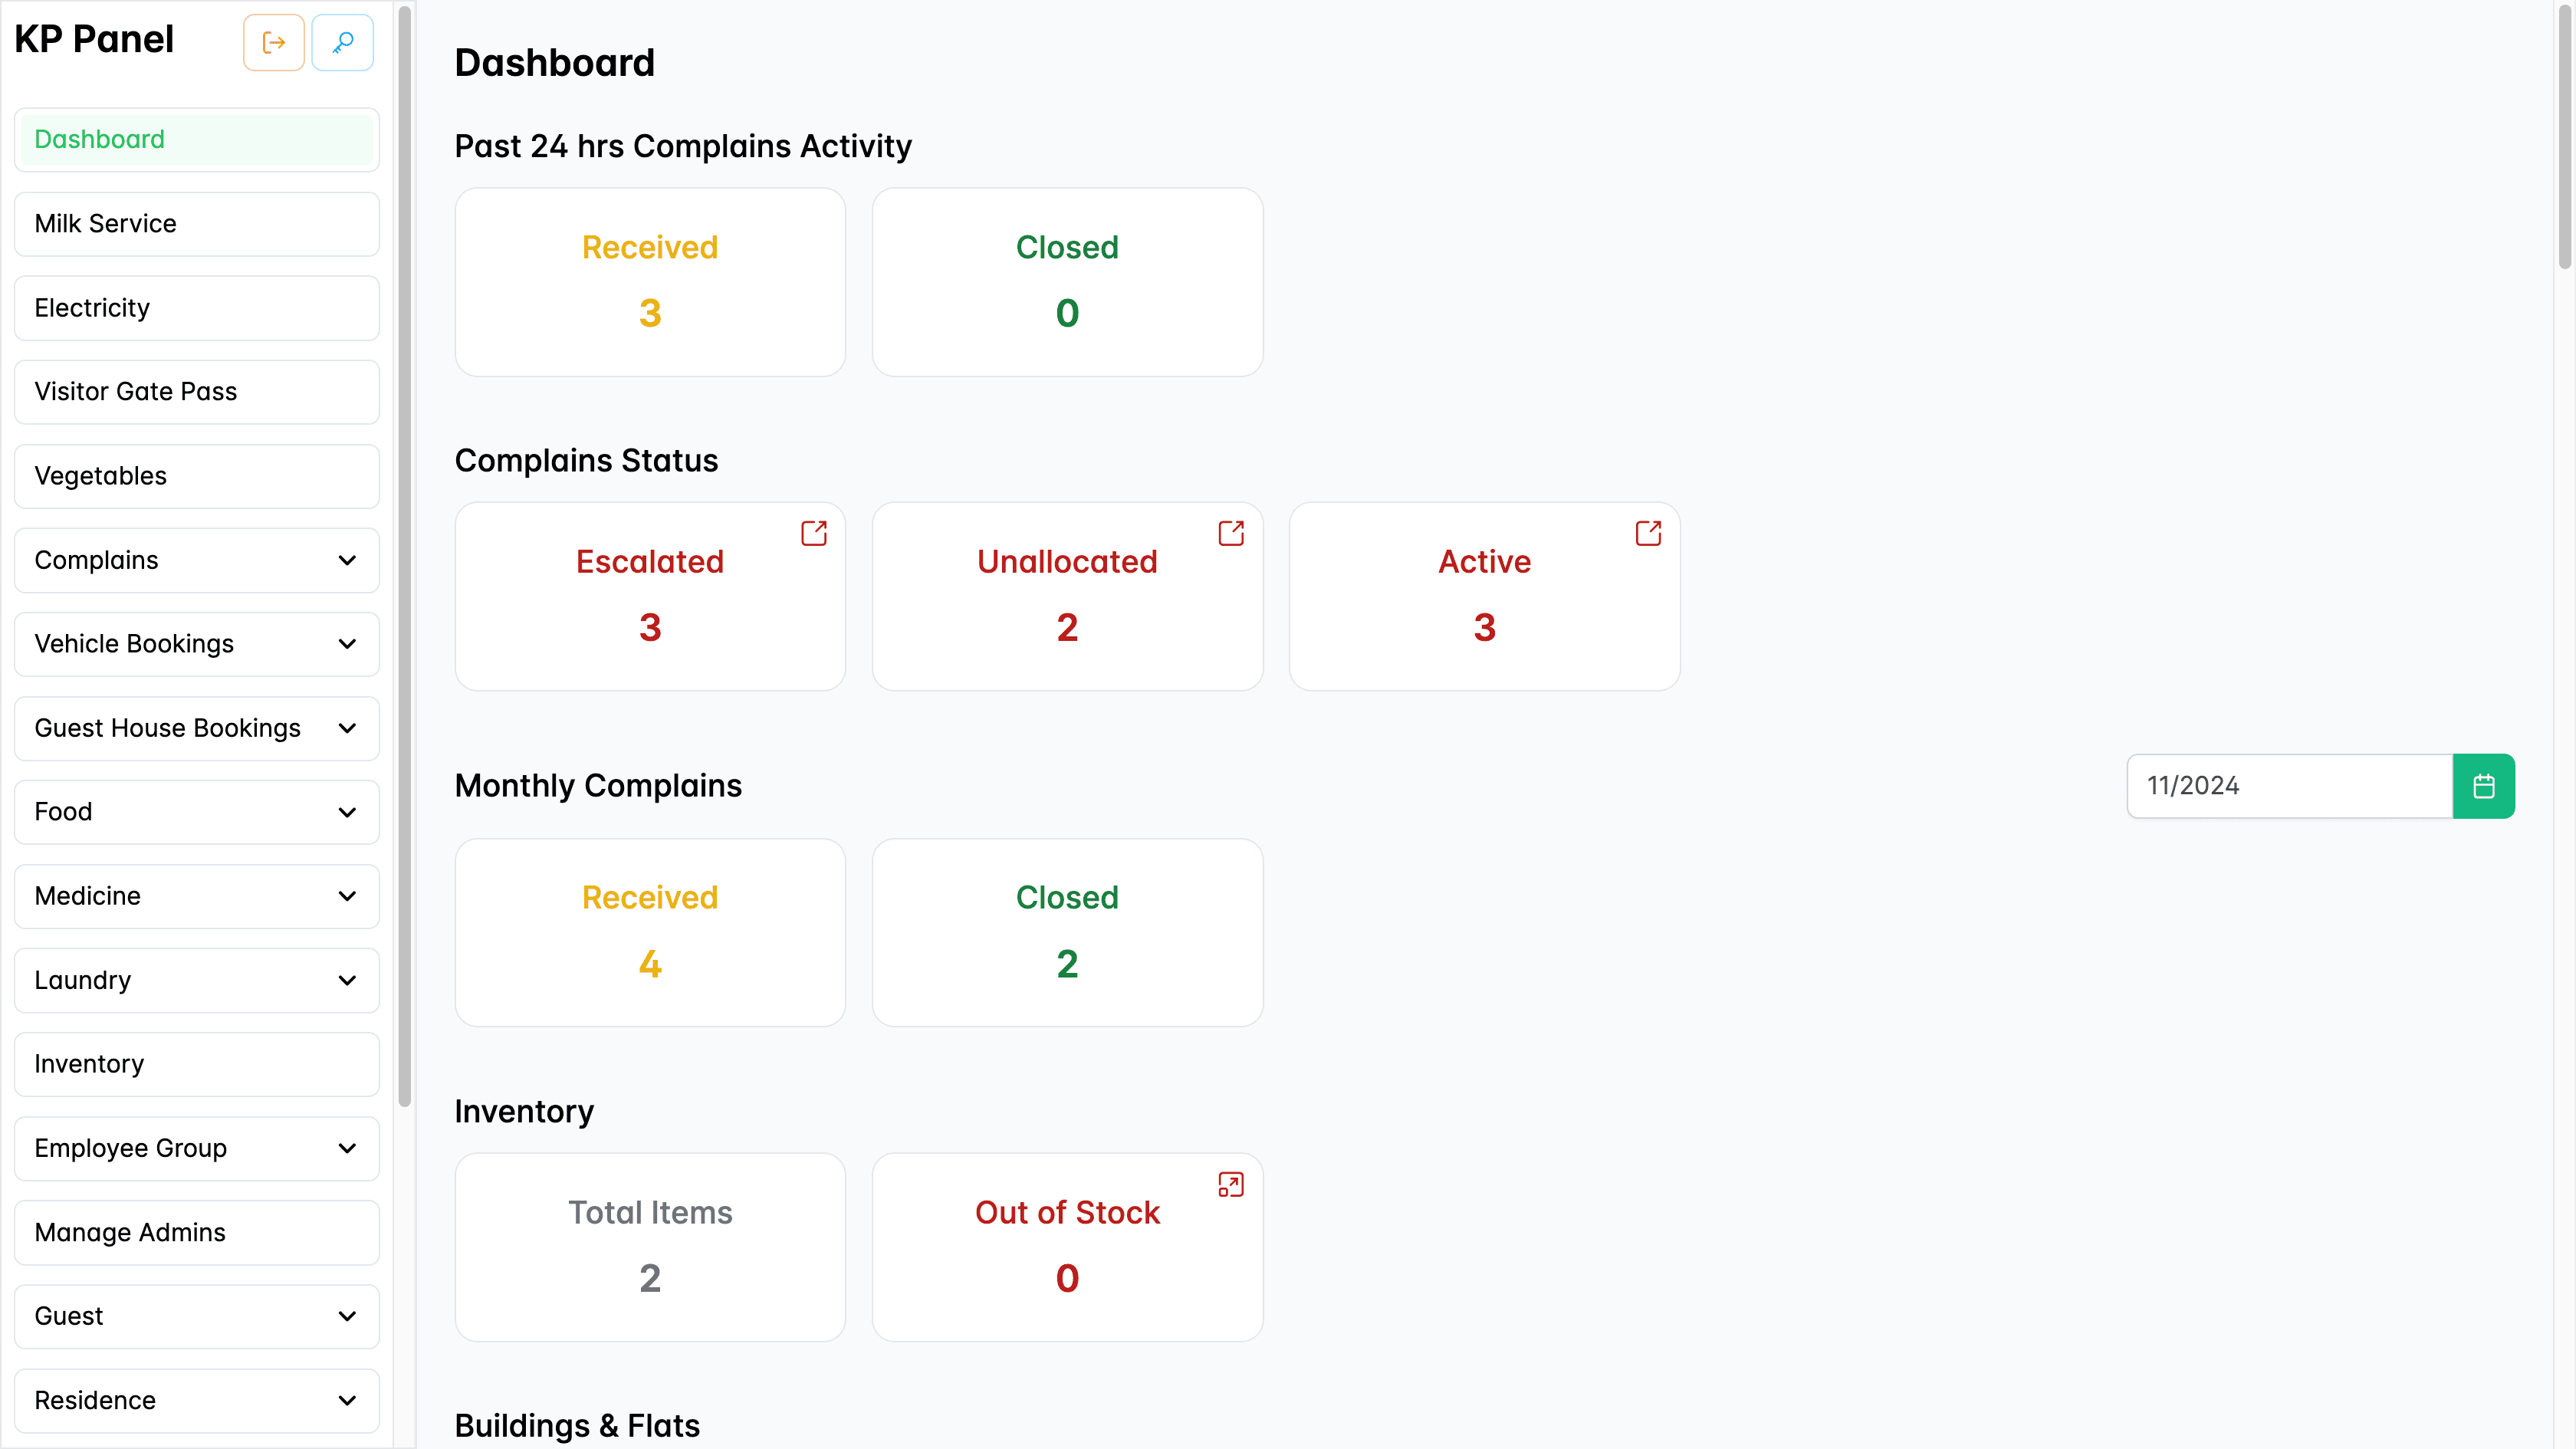Click the logout icon next to KP Panel
The width and height of the screenshot is (2576, 1449).
[273, 43]
